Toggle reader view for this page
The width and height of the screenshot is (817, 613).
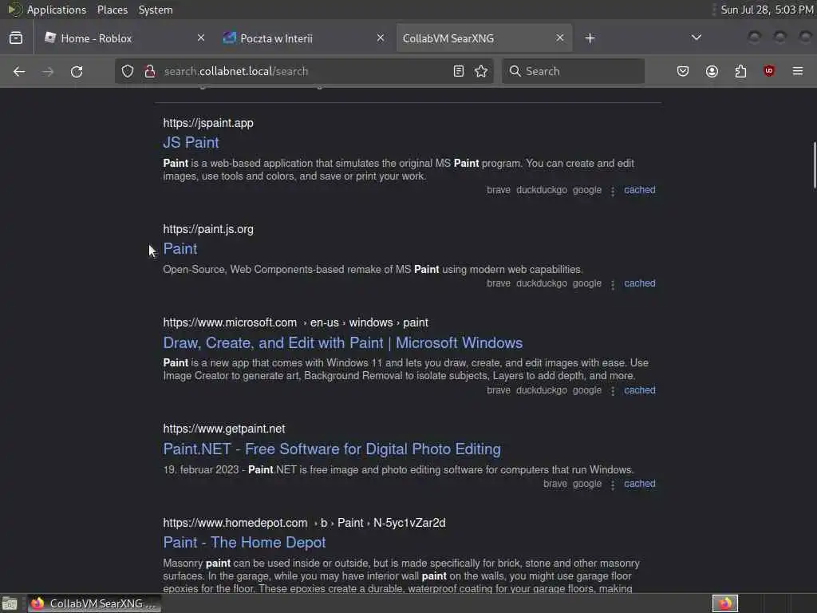(459, 71)
